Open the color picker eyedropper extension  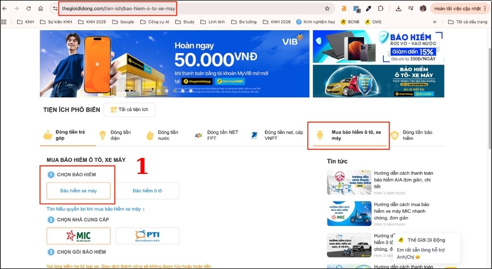(368, 9)
